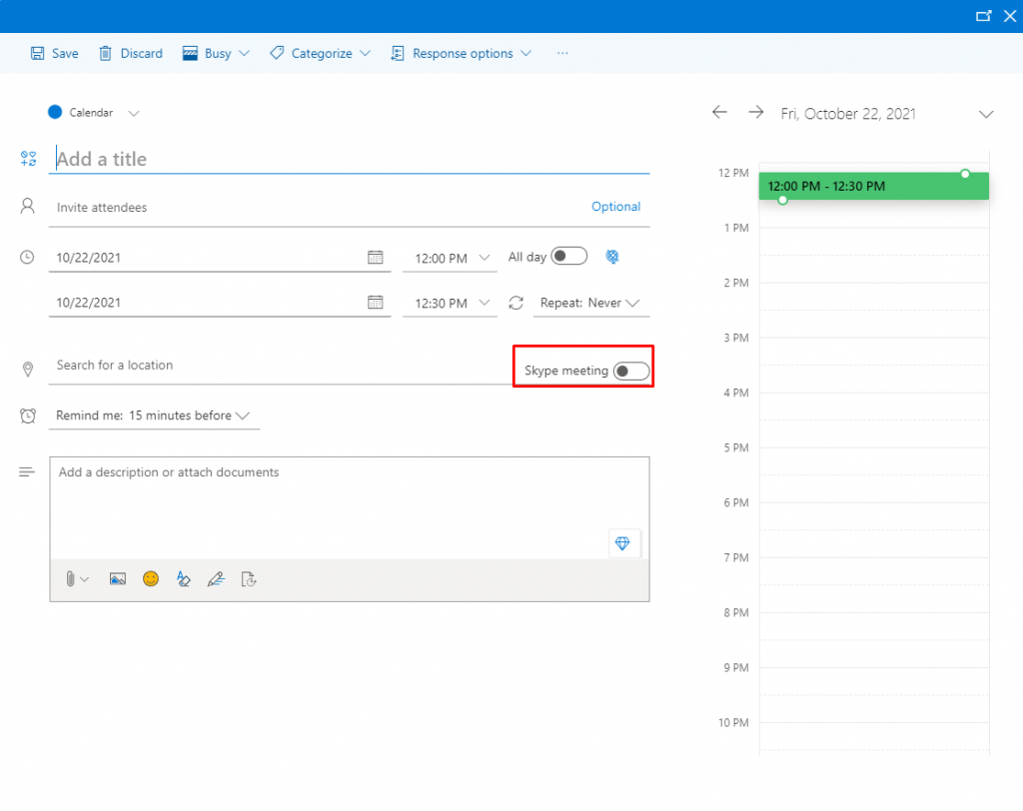The height and width of the screenshot is (811, 1023).
Task: Click the repeat recurrence arrows icon
Action: point(516,303)
